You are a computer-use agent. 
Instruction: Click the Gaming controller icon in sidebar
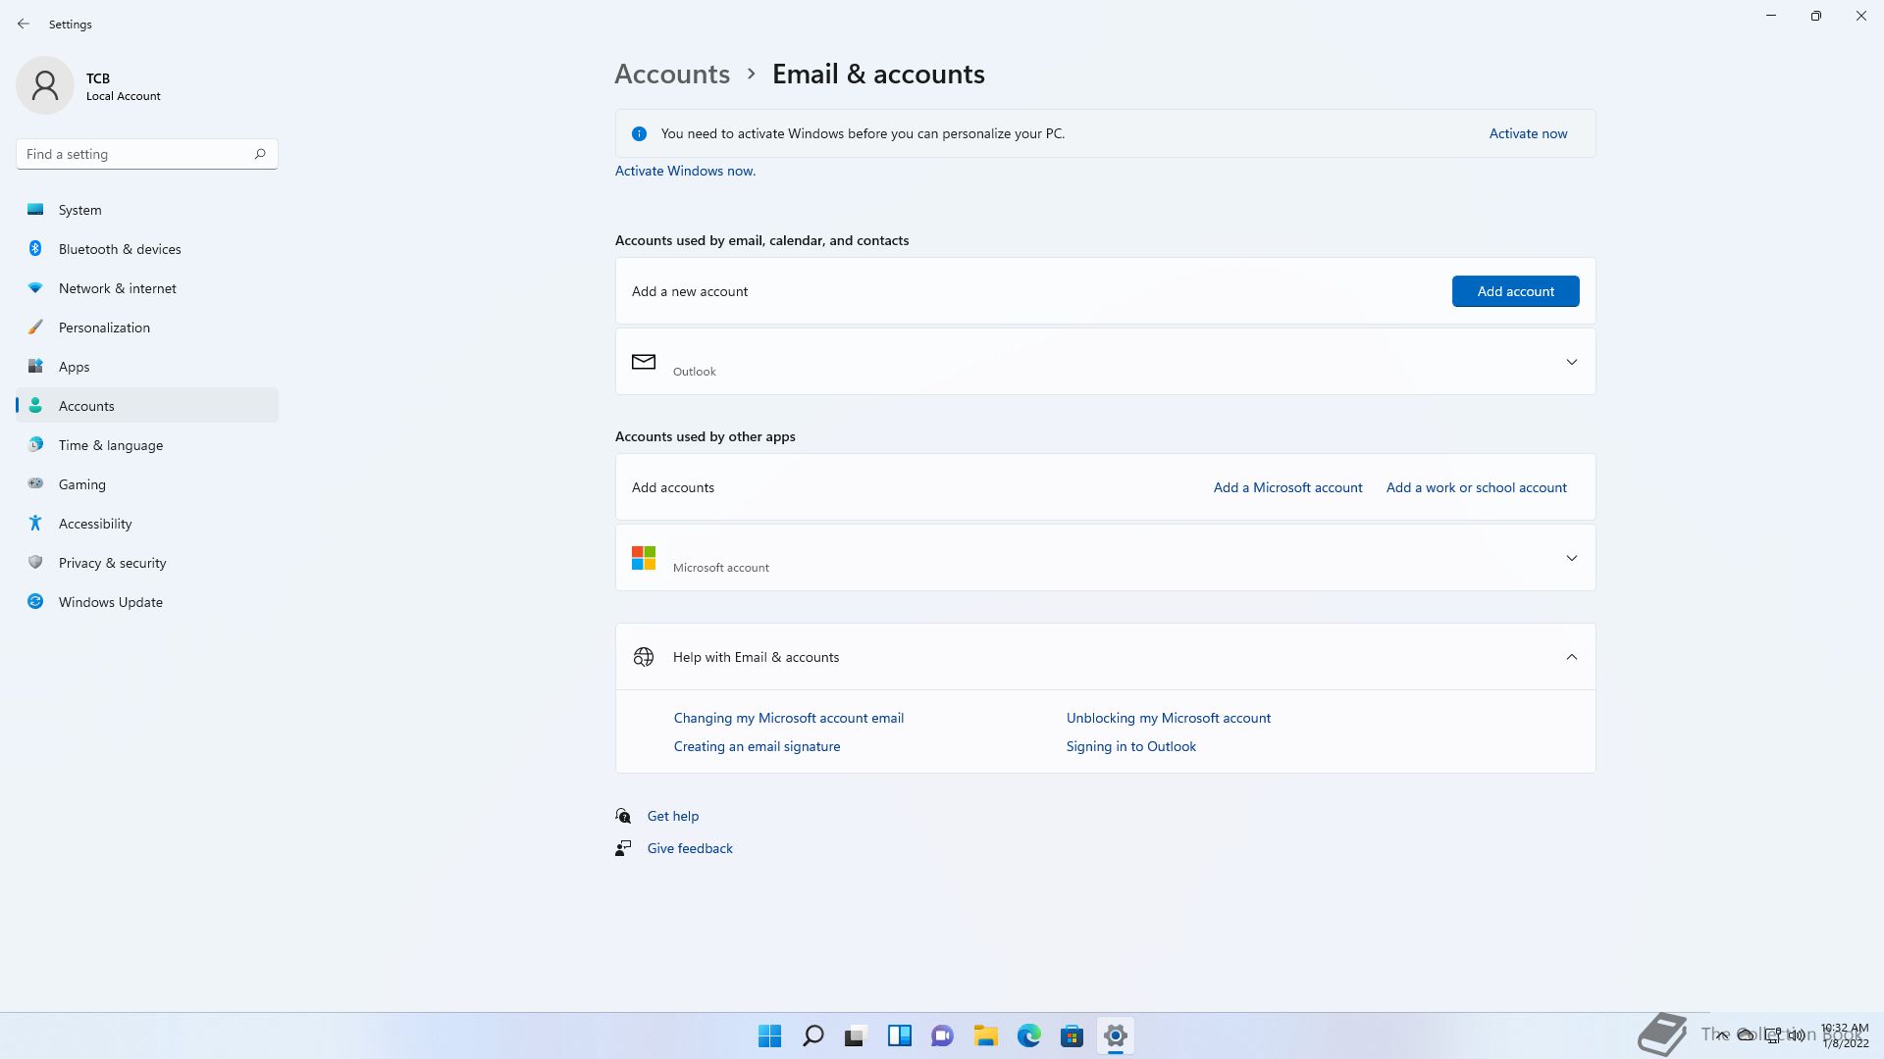coord(35,483)
